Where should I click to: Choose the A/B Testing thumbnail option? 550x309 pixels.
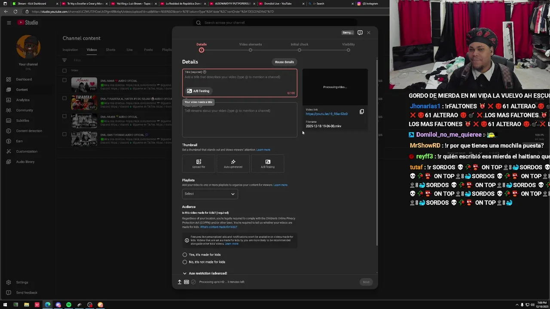point(268,164)
